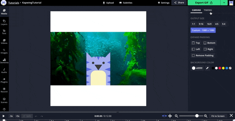Click the Upload button

(x=108, y=3)
